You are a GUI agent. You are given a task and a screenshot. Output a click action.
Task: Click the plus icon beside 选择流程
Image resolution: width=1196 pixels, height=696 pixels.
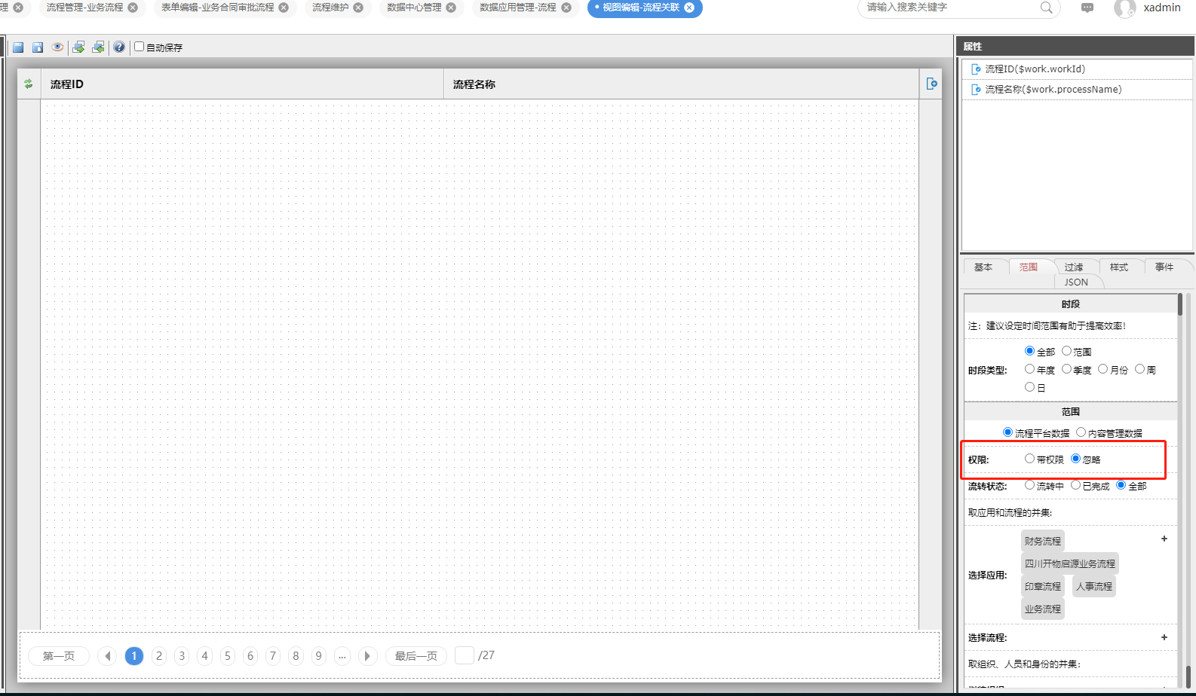[x=1164, y=637]
